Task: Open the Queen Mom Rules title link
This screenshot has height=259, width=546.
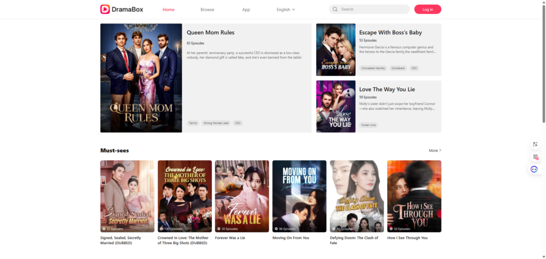Action: pos(210,33)
